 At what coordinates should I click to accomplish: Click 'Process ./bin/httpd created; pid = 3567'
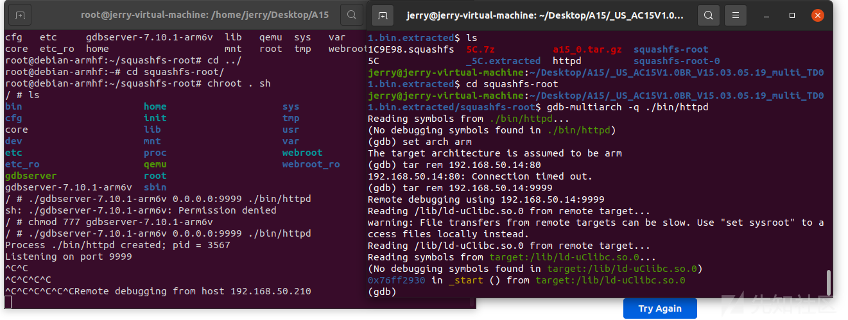pyautogui.click(x=117, y=245)
